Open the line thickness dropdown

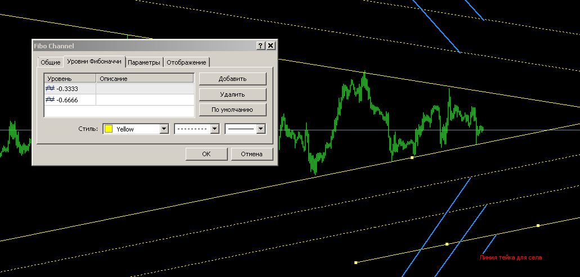[260, 129]
